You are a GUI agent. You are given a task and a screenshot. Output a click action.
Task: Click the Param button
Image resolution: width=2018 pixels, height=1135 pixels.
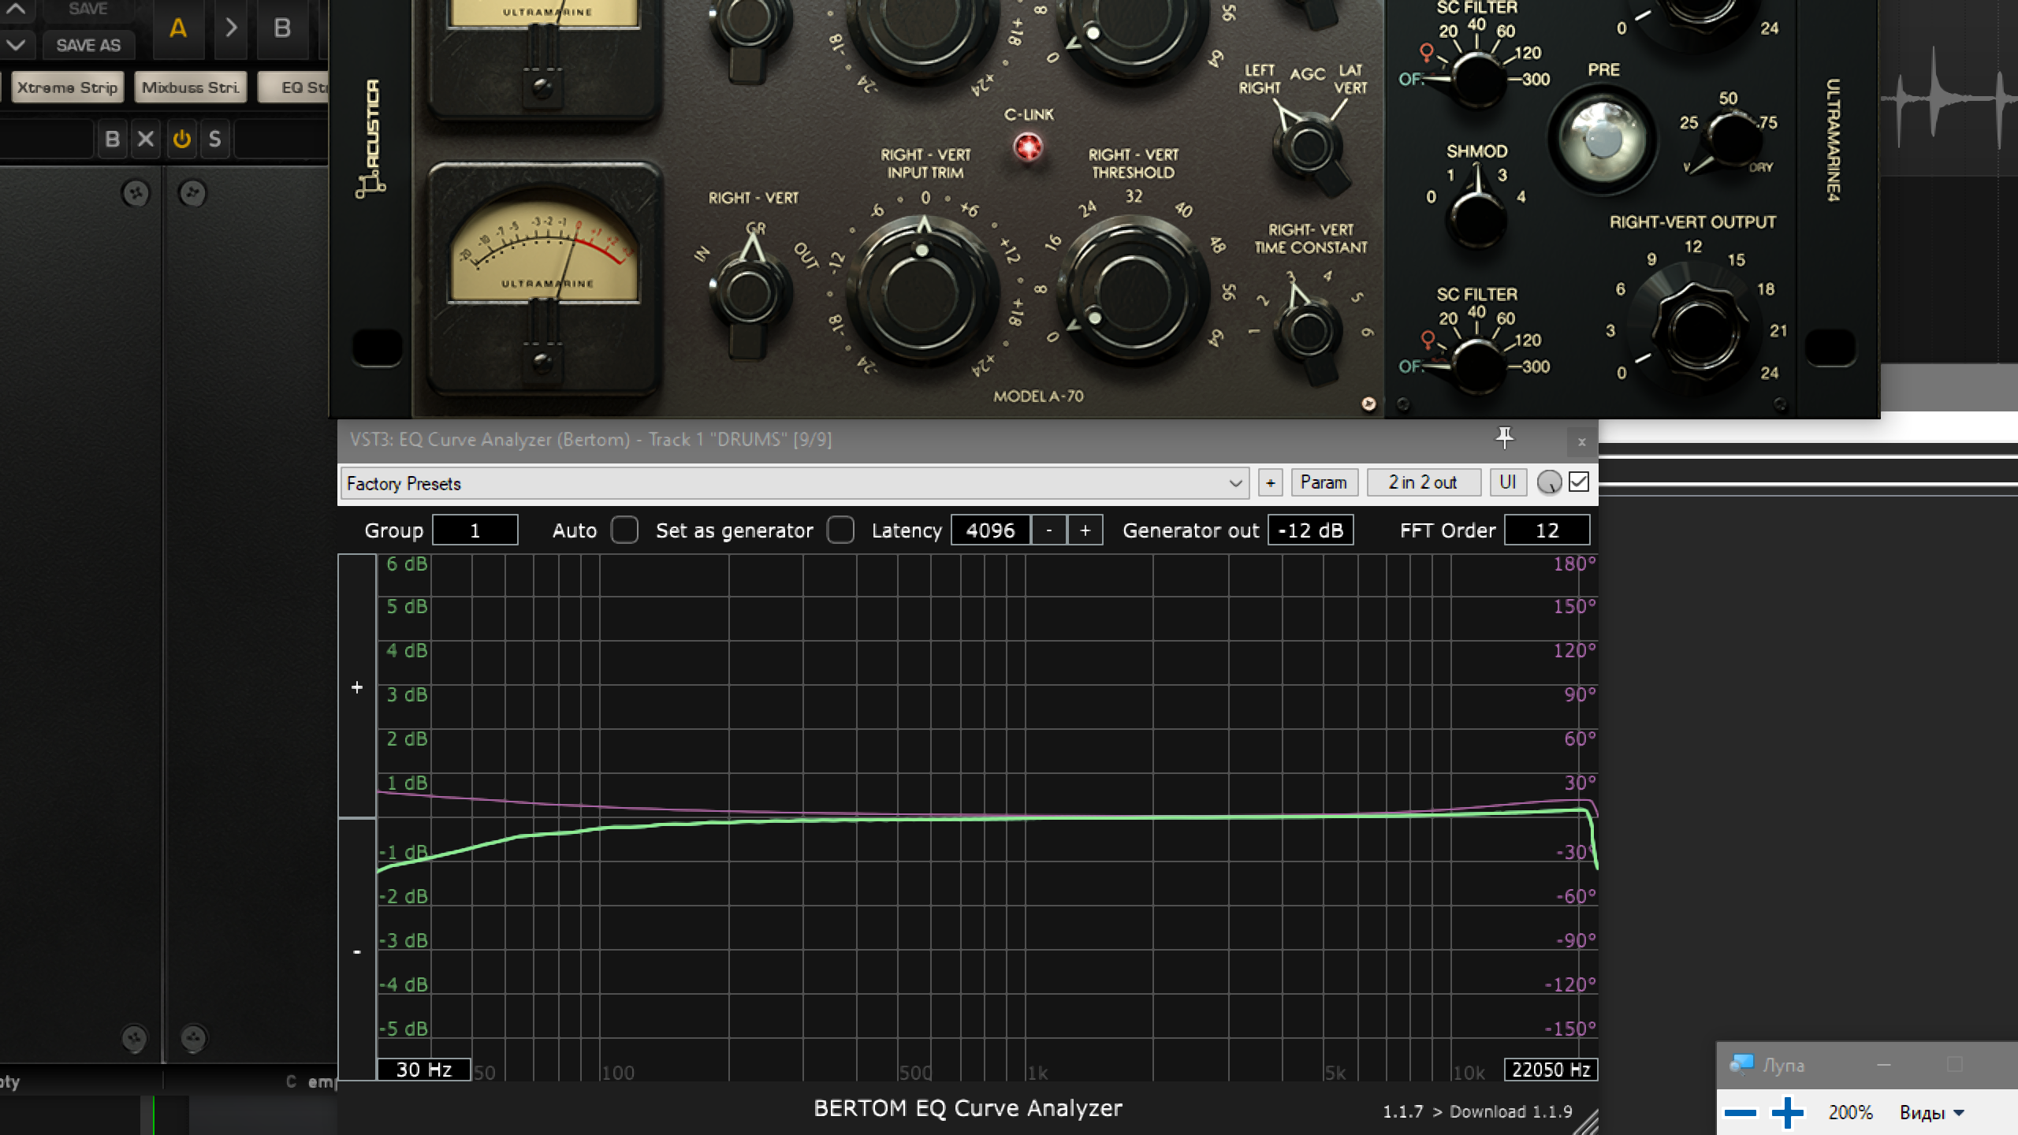point(1324,482)
